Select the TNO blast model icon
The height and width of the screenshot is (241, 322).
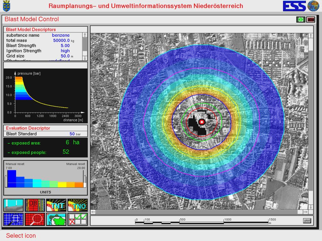pyautogui.click(x=78, y=205)
